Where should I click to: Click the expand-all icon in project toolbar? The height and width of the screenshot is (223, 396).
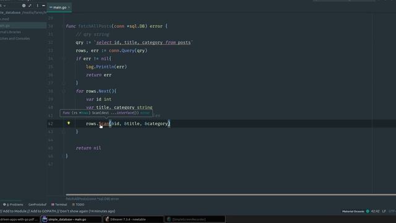pos(30,6)
